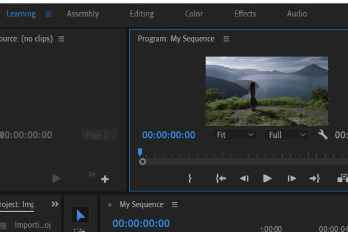Click the Program monitor timecode field
This screenshot has height=232, width=348.
click(x=169, y=135)
